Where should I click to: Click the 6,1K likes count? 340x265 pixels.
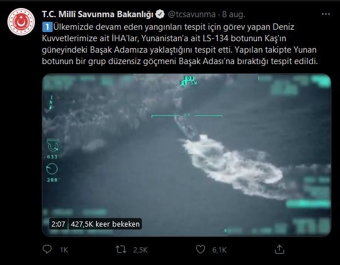point(219,250)
